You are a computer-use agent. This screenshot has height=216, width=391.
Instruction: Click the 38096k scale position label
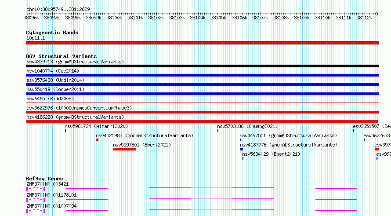pyautogui.click(x=31, y=18)
